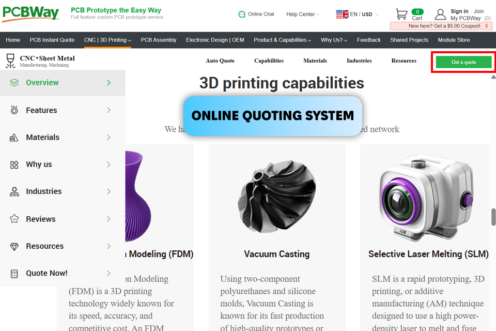Expand the Features chevron arrow
This screenshot has width=496, height=331.
coord(109,110)
